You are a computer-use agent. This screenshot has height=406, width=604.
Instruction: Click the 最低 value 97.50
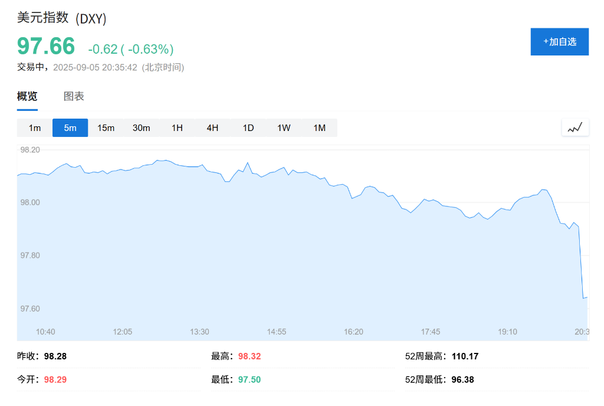250,379
